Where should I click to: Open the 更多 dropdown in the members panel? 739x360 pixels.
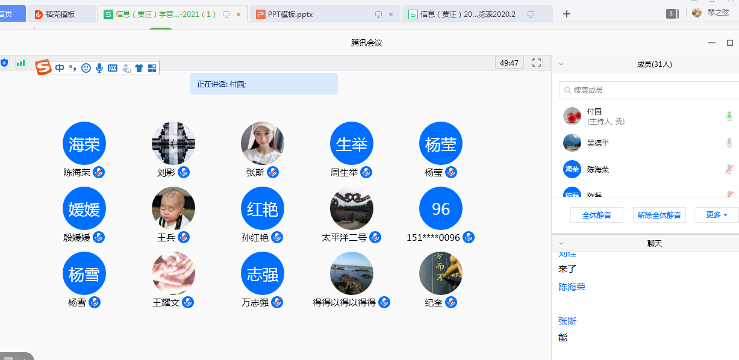click(x=717, y=215)
